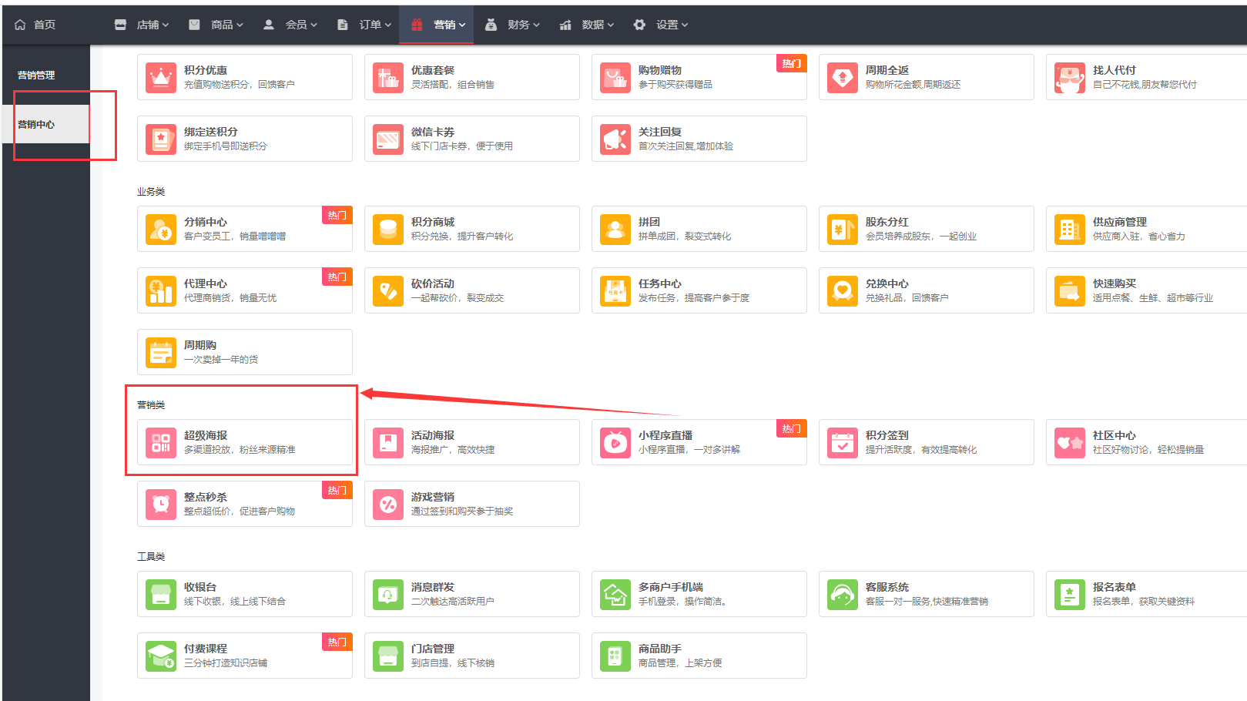Click the 拼团 group icon
This screenshot has width=1247, height=701.
(x=615, y=229)
